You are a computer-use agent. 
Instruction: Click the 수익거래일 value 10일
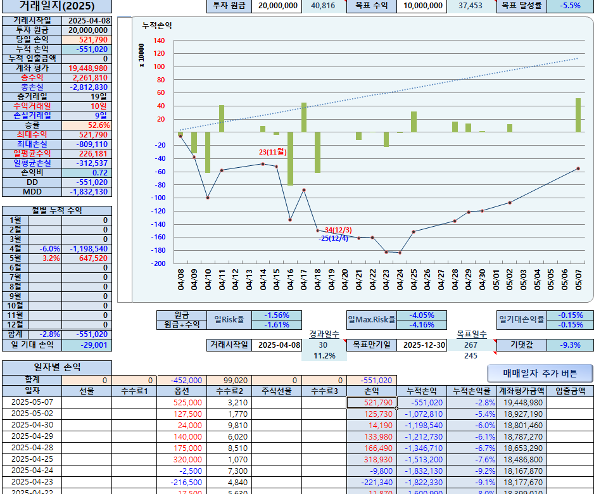tap(87, 106)
